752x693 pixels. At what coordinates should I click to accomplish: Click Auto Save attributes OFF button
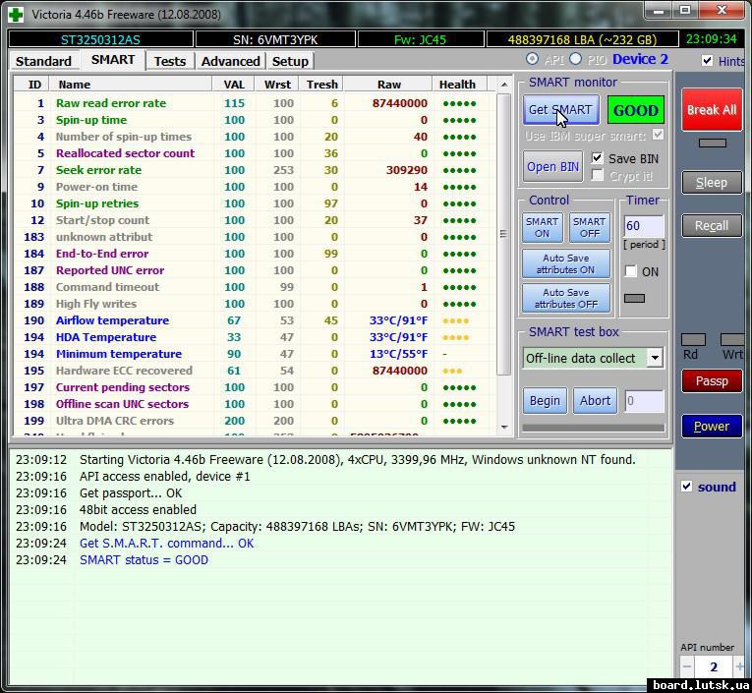pyautogui.click(x=565, y=298)
